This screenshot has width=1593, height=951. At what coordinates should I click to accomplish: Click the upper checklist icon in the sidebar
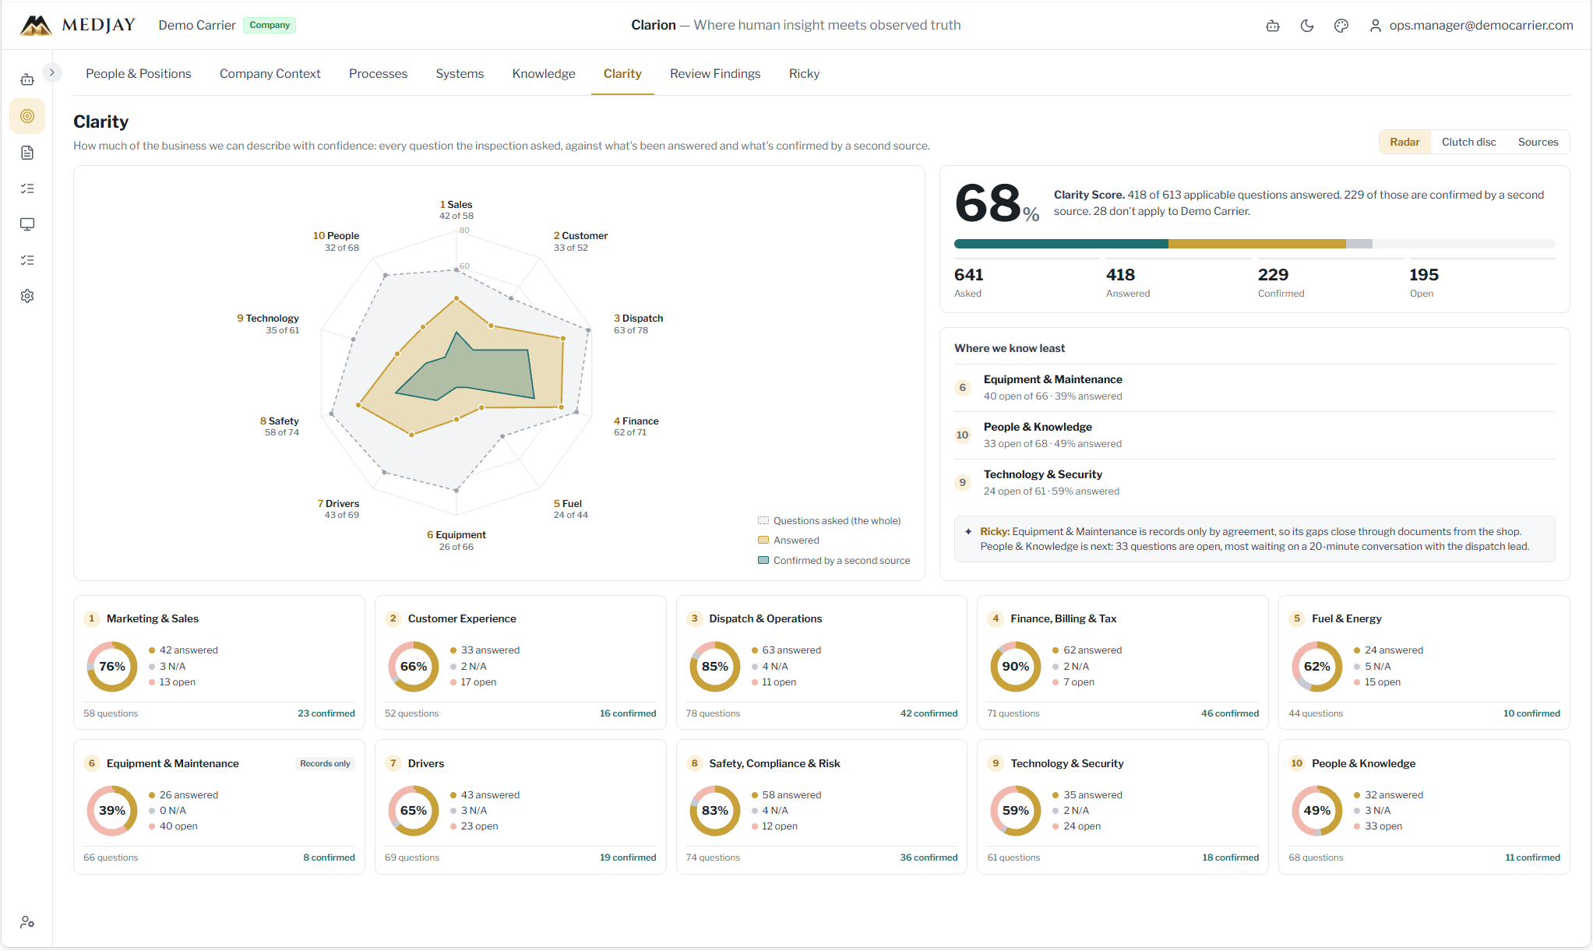(27, 188)
